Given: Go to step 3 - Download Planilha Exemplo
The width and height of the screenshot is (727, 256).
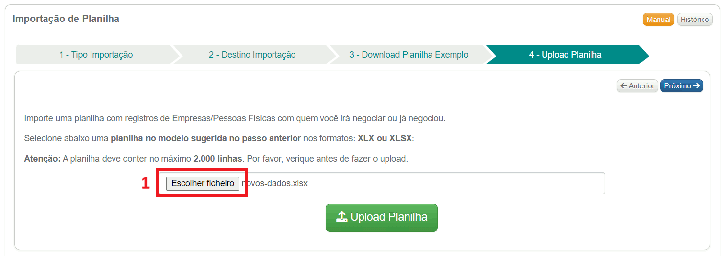Looking at the screenshot, I should pos(409,55).
